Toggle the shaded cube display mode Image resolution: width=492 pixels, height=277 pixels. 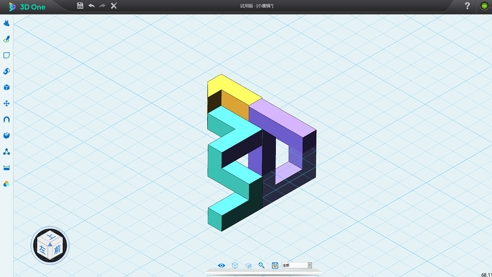pos(248,265)
